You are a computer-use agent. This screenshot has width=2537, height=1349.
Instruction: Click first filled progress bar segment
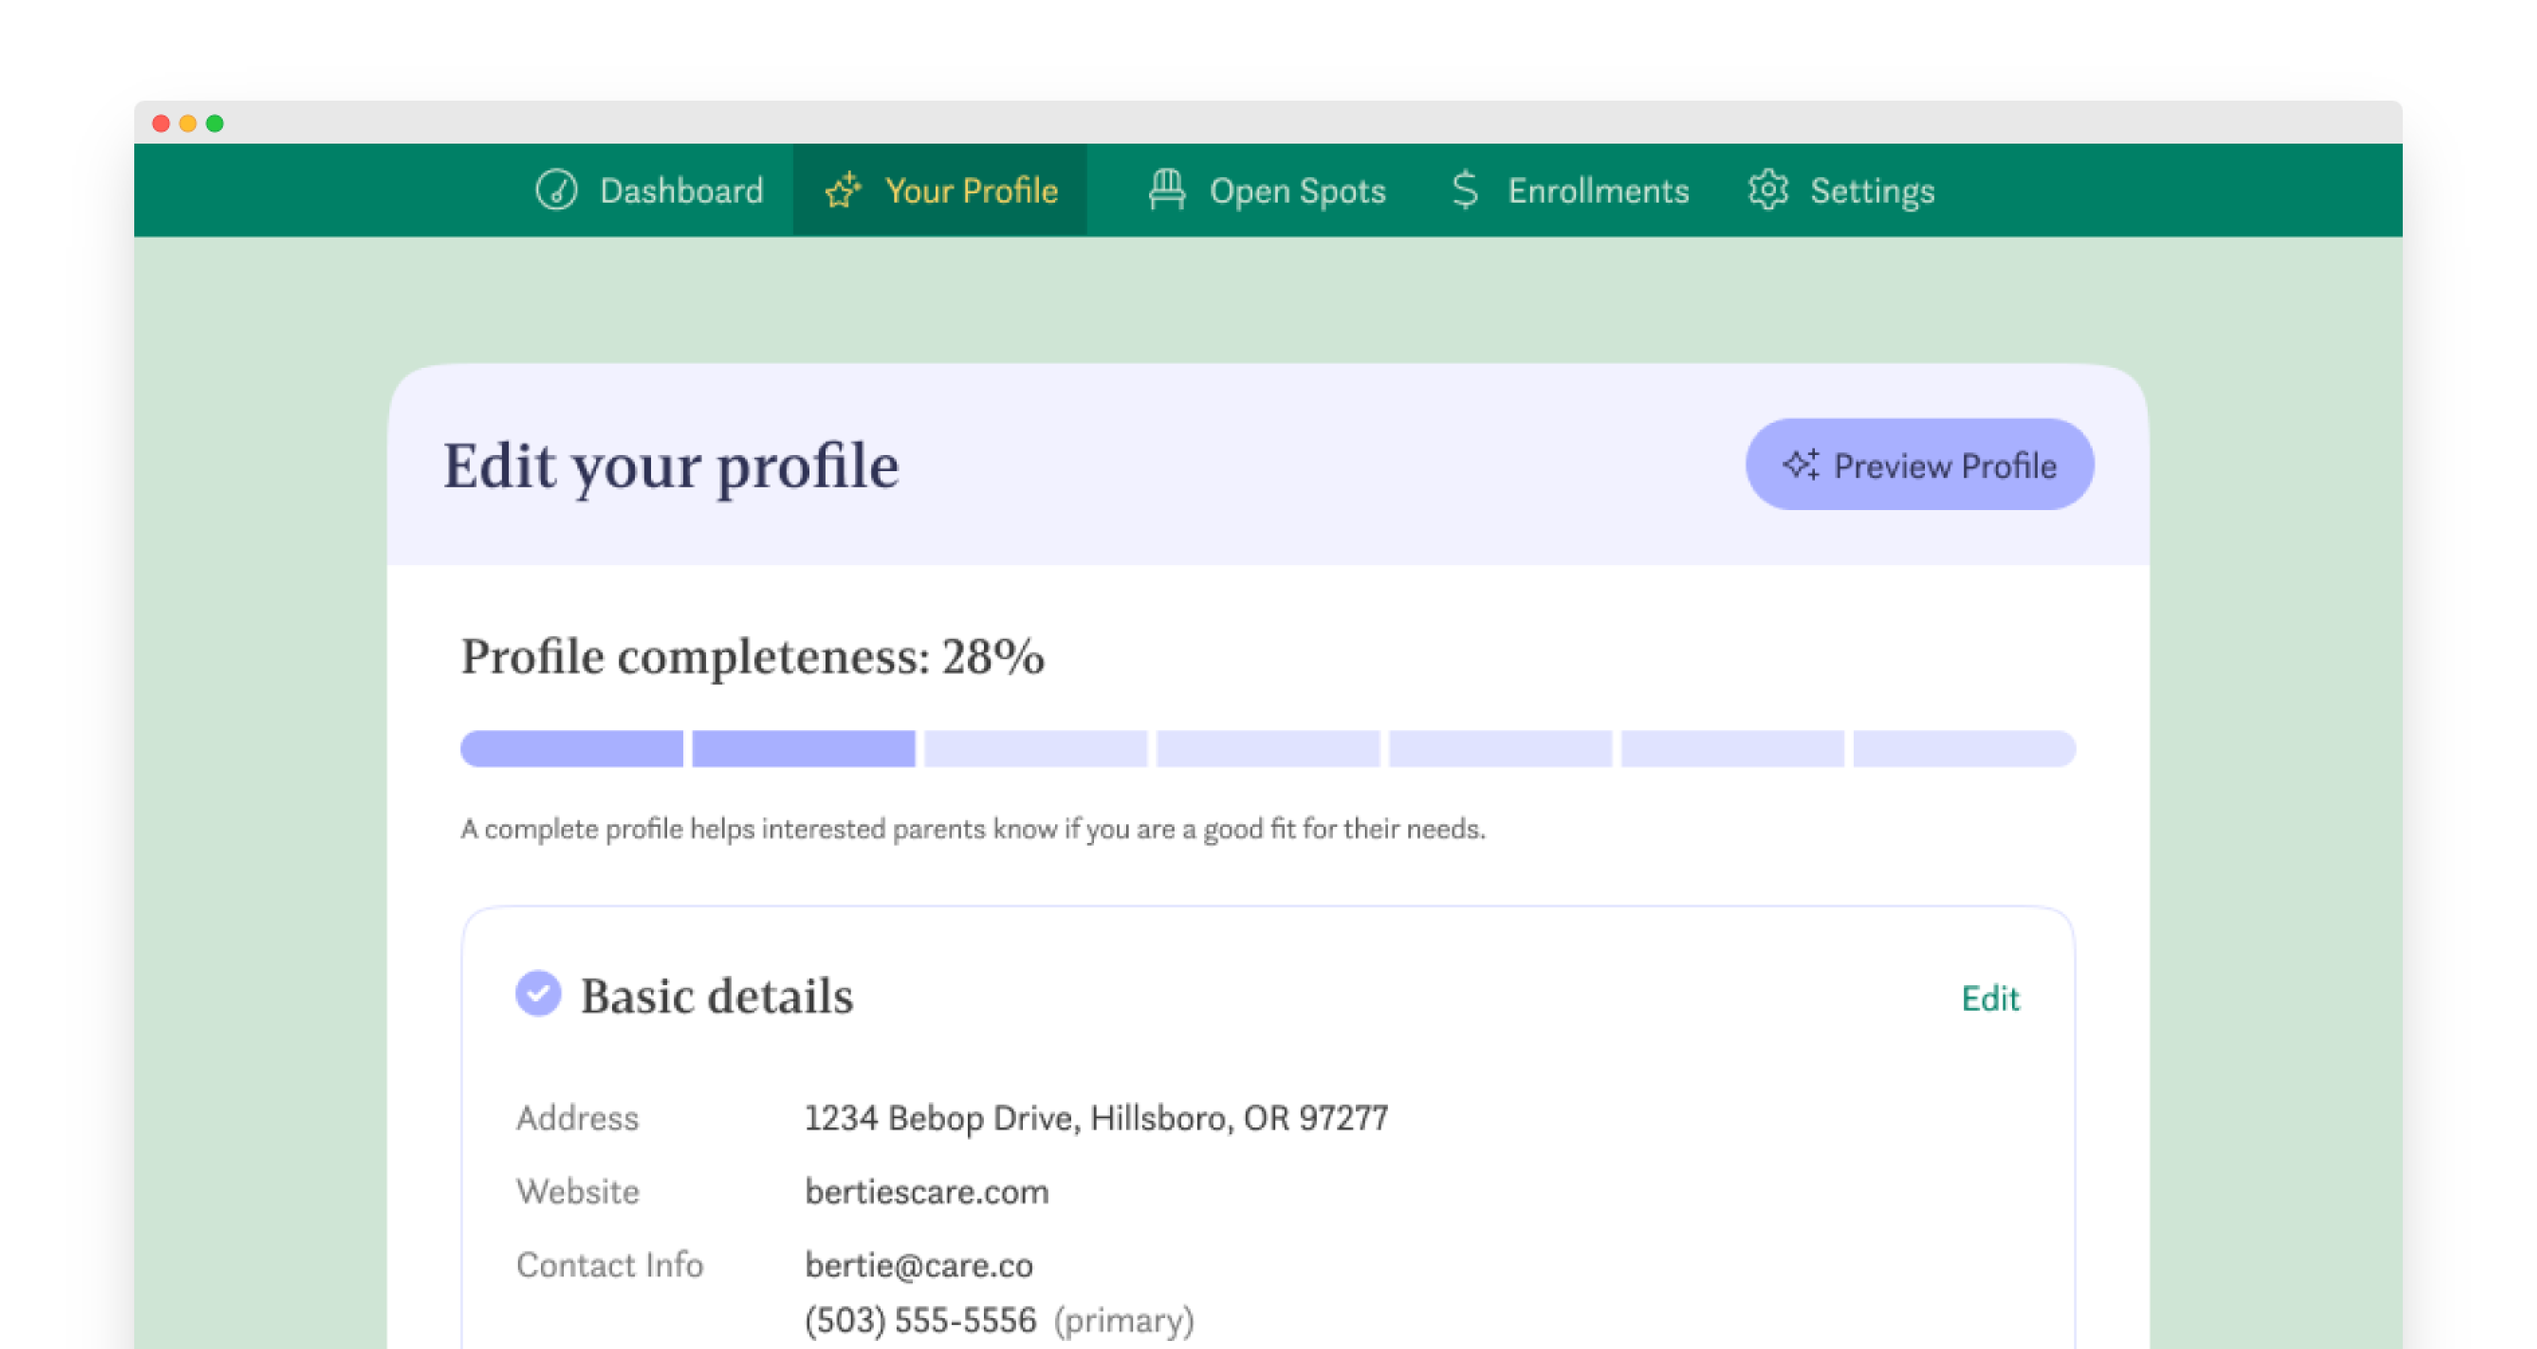pyautogui.click(x=573, y=748)
